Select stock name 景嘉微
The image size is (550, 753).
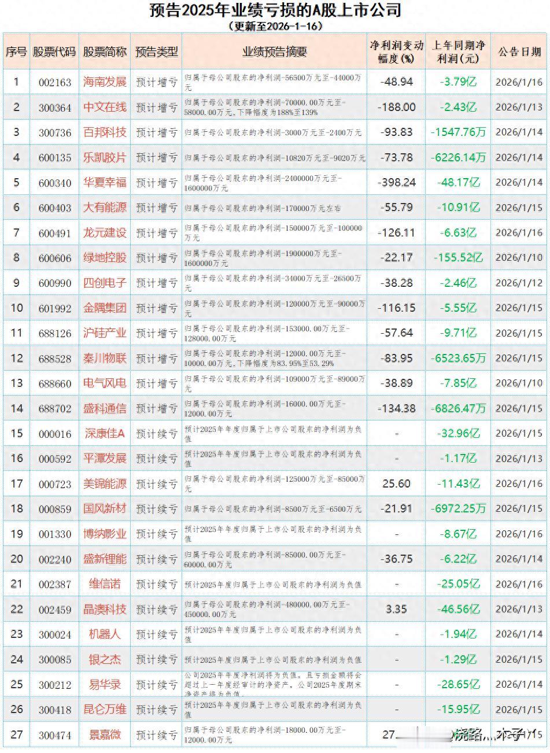point(105,734)
